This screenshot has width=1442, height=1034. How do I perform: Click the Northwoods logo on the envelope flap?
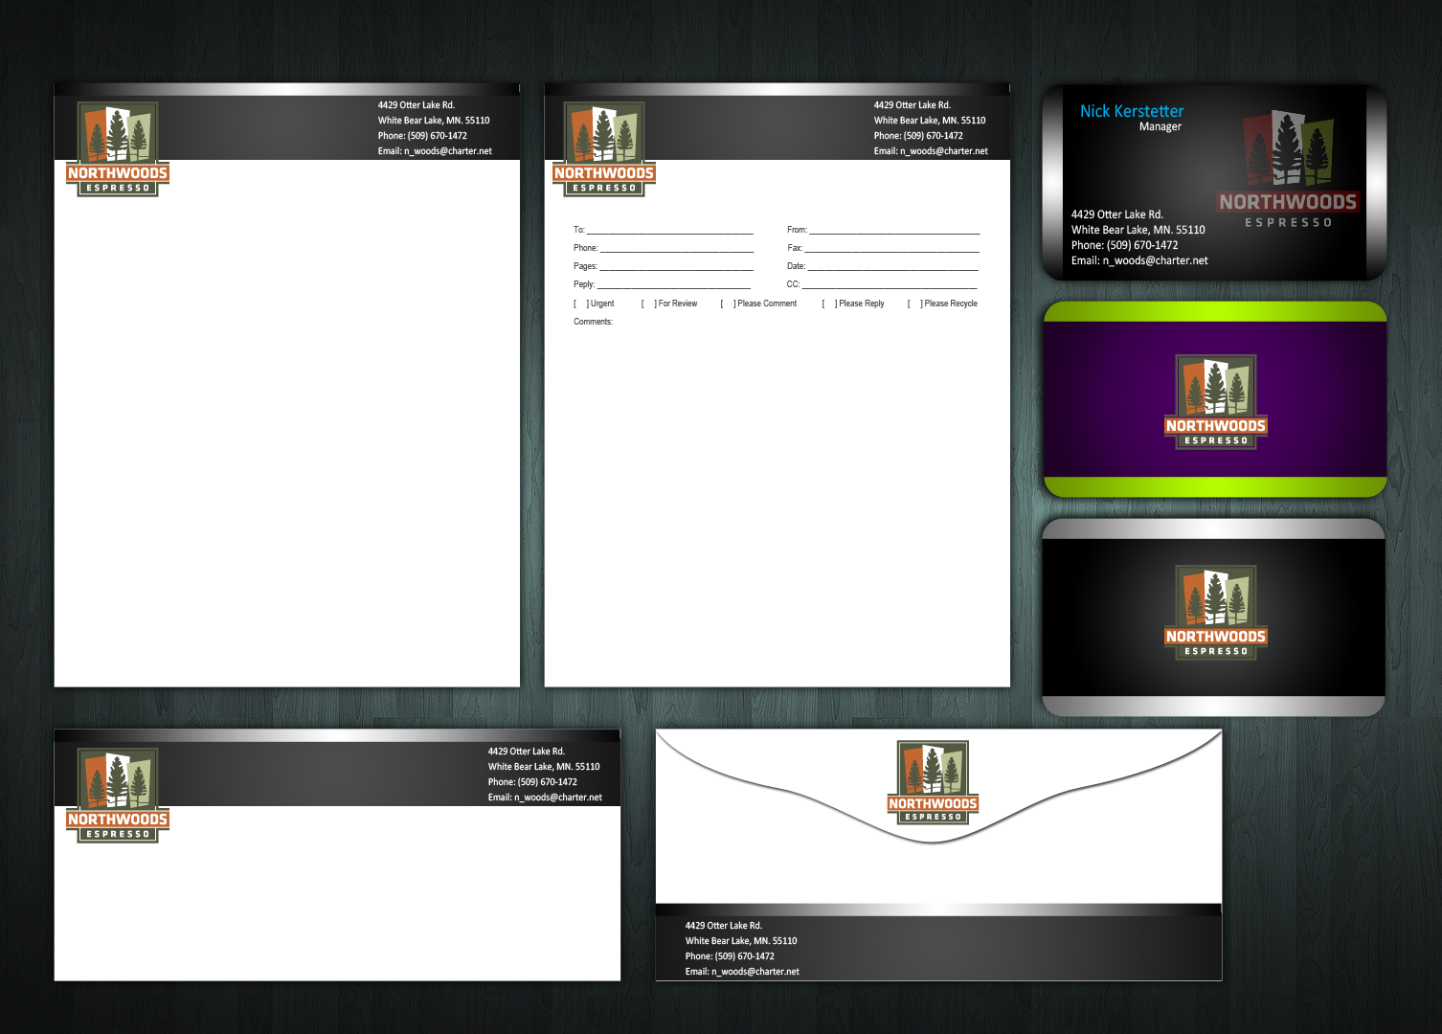(x=933, y=782)
